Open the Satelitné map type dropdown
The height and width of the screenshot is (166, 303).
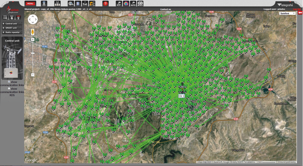(x=287, y=13)
